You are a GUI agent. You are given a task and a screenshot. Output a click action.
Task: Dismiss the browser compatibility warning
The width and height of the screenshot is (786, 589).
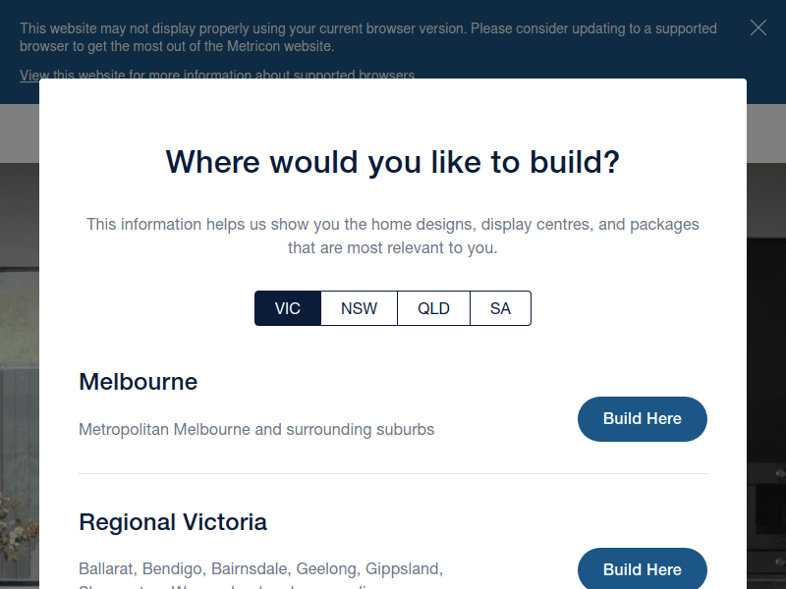click(x=758, y=27)
